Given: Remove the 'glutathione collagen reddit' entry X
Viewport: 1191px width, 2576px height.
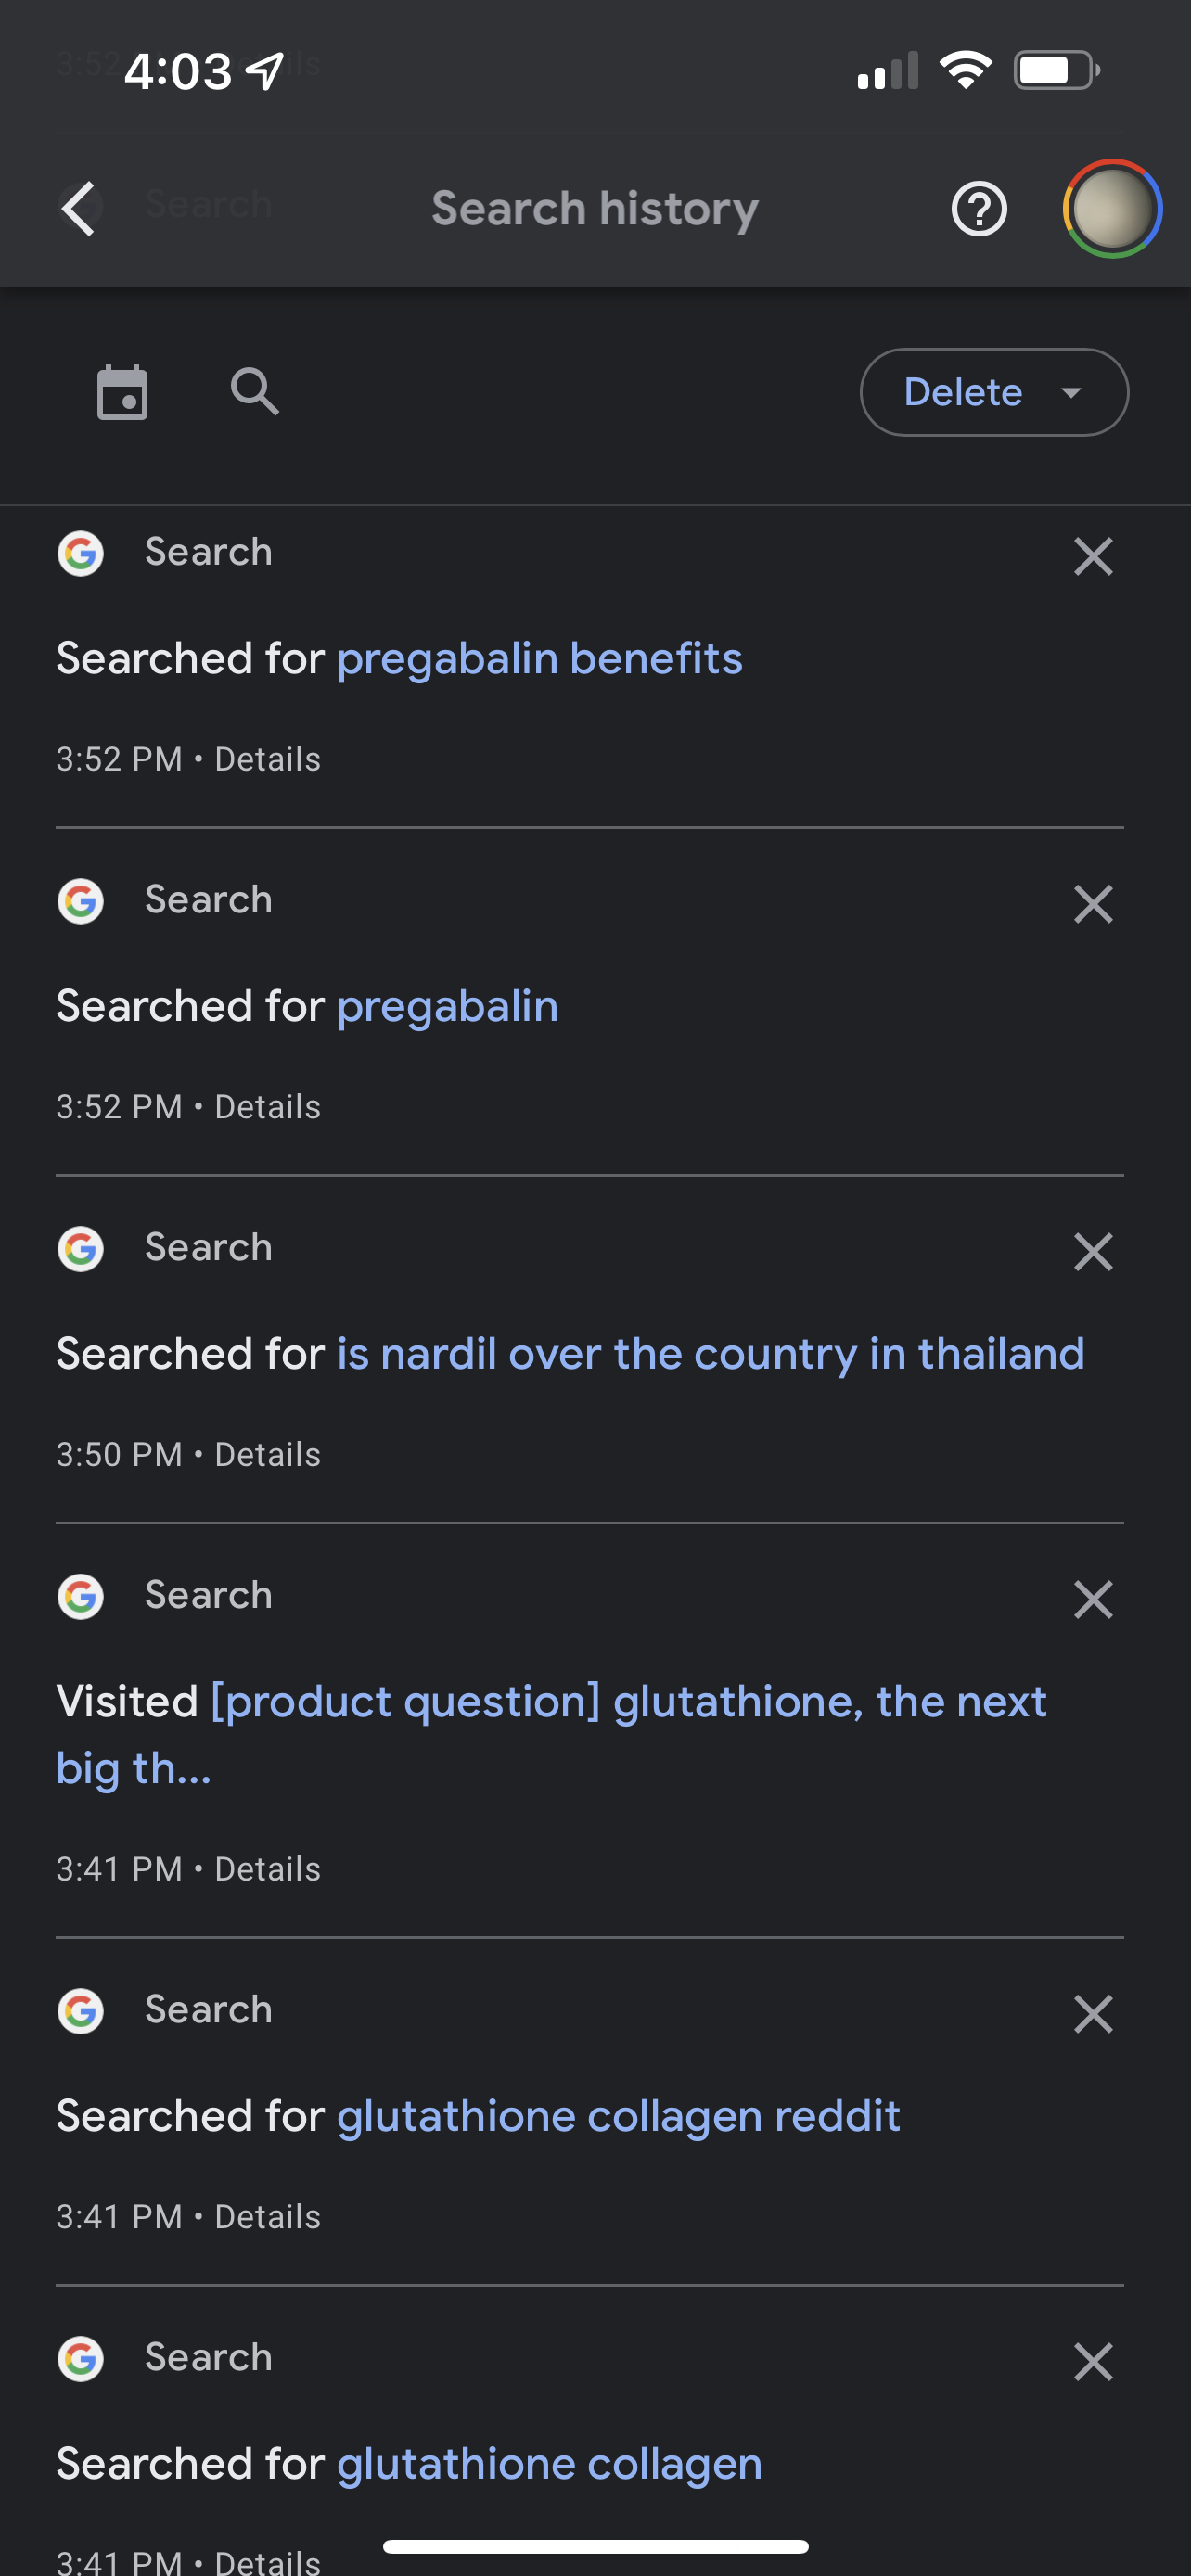Looking at the screenshot, I should click(x=1092, y=2014).
